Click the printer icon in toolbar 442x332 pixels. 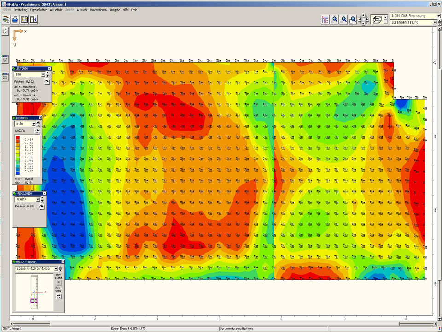coord(15,19)
